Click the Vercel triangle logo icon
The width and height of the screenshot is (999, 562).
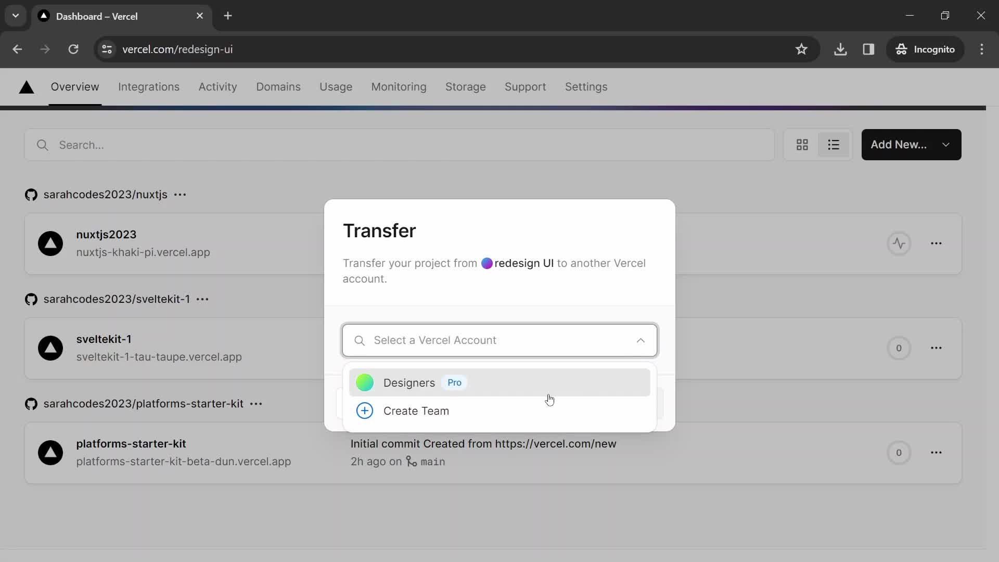pyautogui.click(x=26, y=86)
